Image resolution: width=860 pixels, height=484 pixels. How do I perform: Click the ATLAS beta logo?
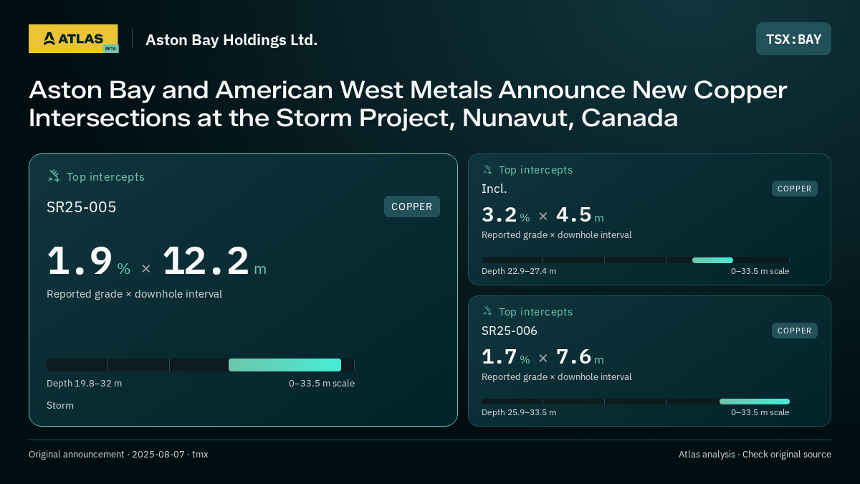click(73, 39)
